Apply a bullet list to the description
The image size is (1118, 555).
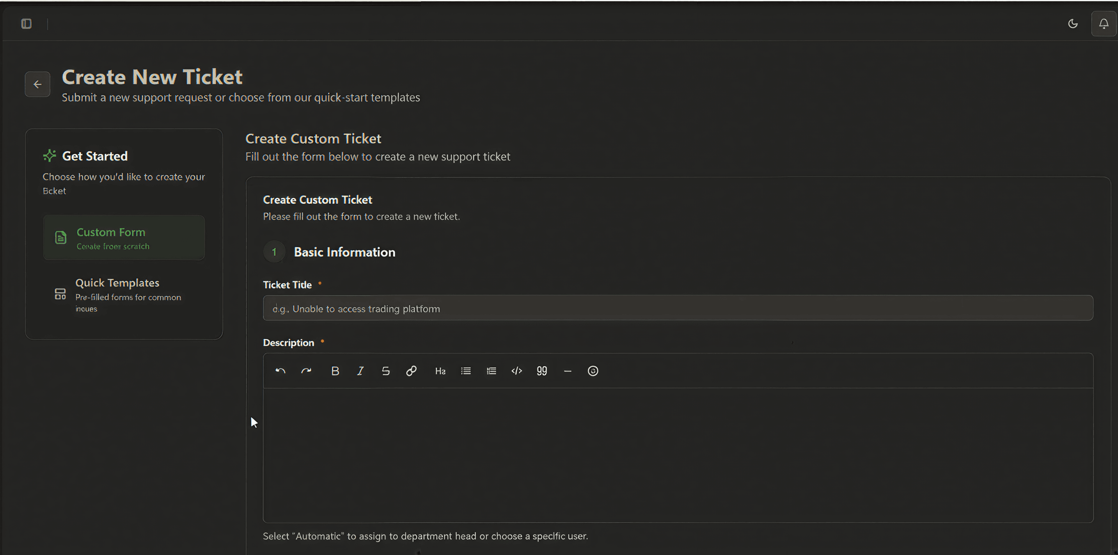pos(465,370)
